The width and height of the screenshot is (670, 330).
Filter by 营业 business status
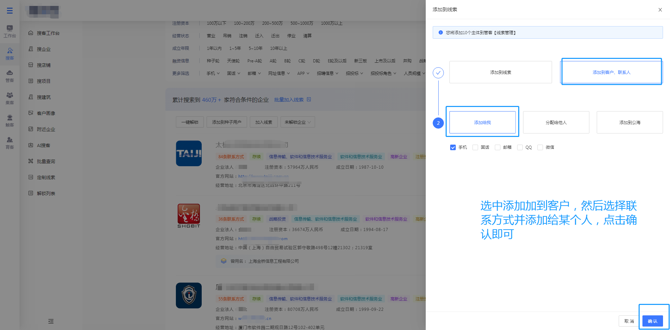[x=211, y=36]
